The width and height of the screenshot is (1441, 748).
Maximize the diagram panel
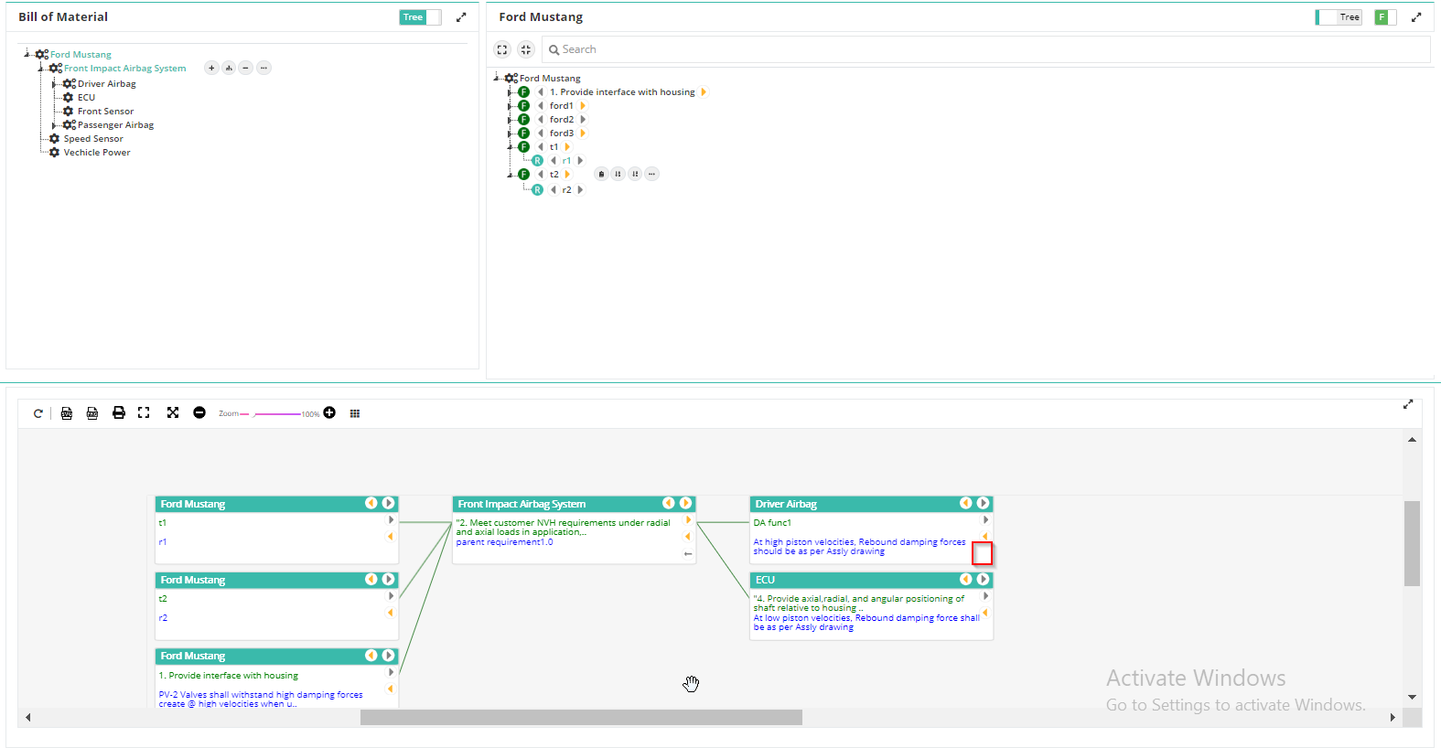(x=1408, y=404)
